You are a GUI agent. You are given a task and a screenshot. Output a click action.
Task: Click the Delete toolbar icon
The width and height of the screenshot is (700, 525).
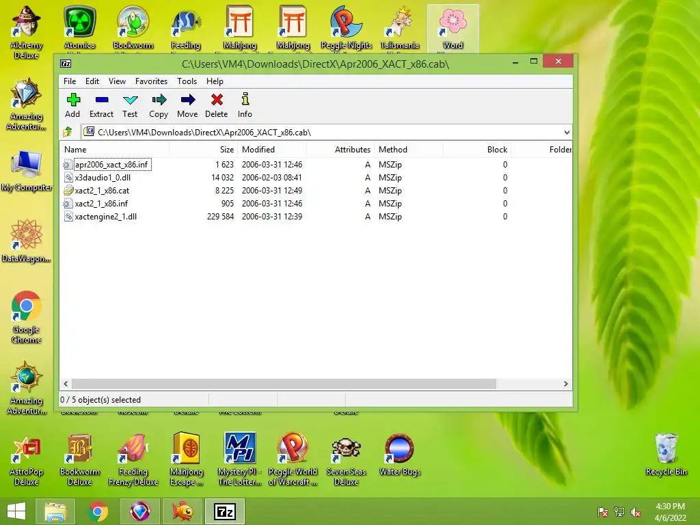pyautogui.click(x=217, y=106)
